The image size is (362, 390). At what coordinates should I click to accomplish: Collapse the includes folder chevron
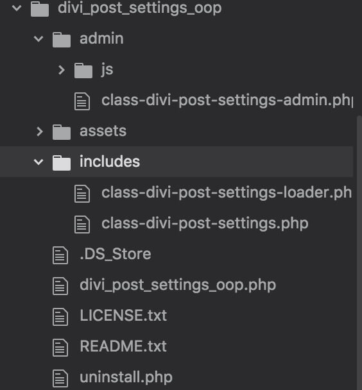(39, 162)
